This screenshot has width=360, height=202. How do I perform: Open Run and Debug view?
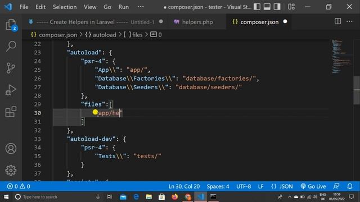(11, 90)
